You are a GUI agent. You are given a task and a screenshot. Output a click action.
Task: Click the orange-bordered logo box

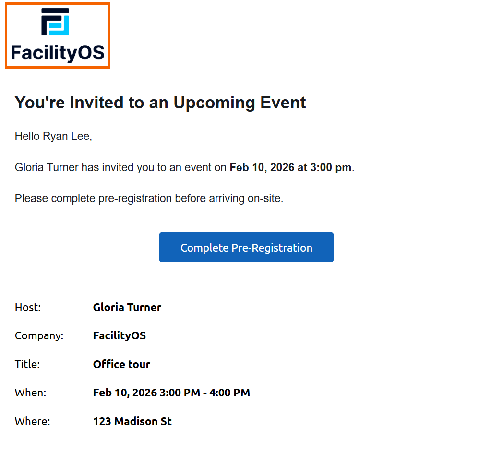pyautogui.click(x=58, y=35)
